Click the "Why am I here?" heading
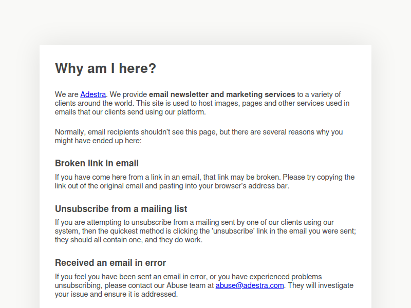This screenshot has width=411, height=308. [x=106, y=68]
